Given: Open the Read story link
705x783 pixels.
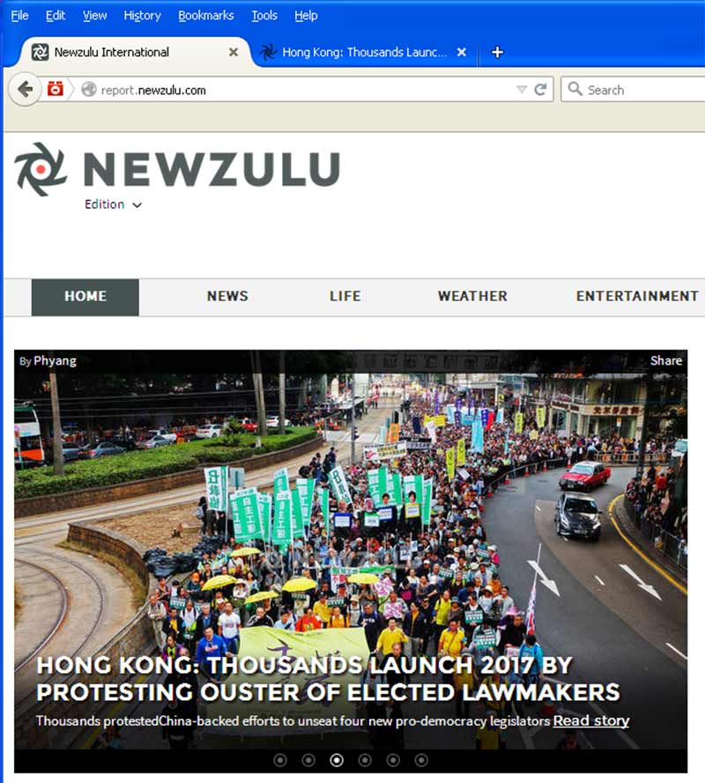Looking at the screenshot, I should [590, 720].
